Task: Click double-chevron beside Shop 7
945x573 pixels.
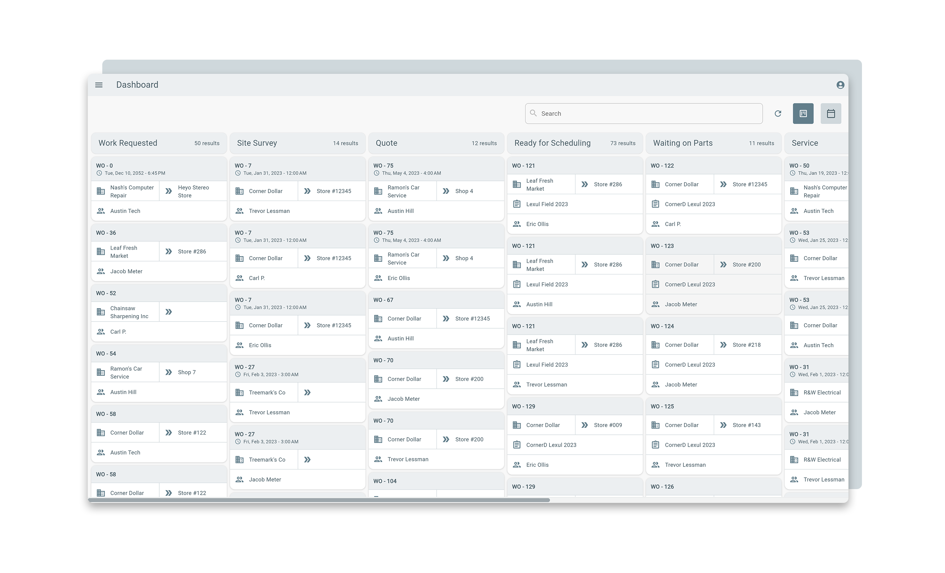Action: [x=168, y=372]
